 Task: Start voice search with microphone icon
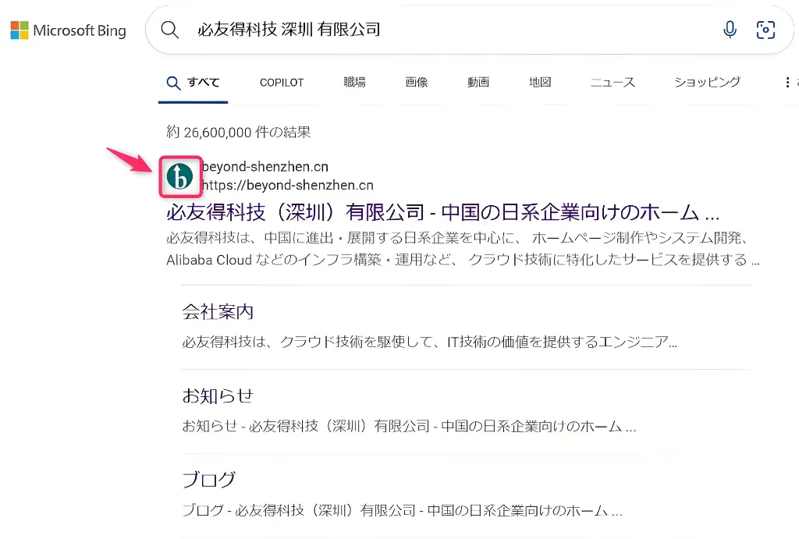pyautogui.click(x=730, y=30)
